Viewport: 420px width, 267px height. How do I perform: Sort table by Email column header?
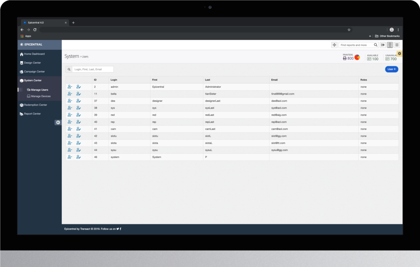tap(275, 80)
